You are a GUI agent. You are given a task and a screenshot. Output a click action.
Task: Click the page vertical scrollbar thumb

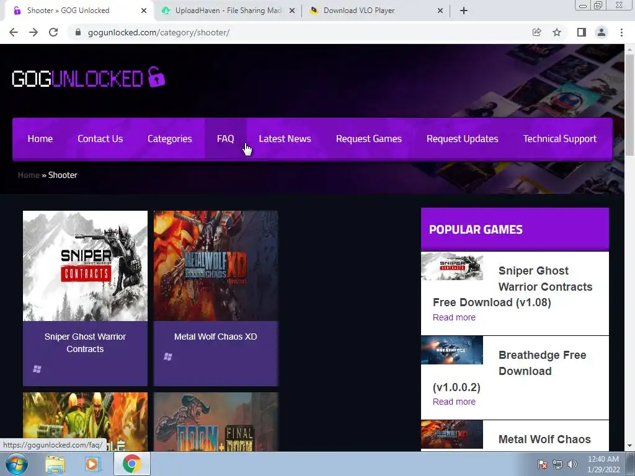629,105
